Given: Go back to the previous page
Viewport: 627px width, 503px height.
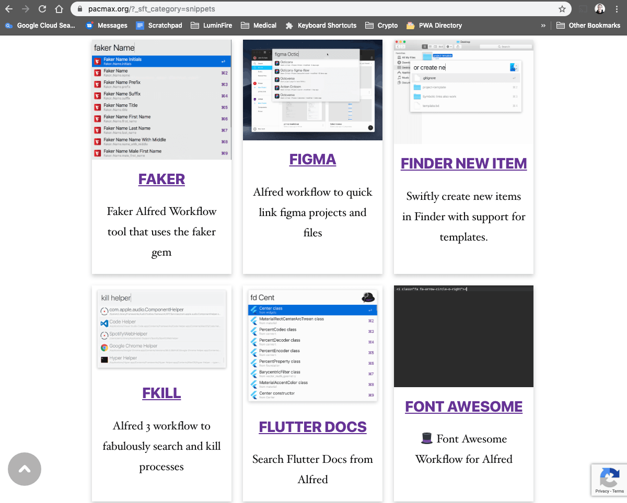Looking at the screenshot, I should click(x=9, y=9).
